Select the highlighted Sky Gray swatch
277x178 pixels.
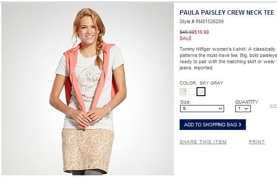coord(201,92)
